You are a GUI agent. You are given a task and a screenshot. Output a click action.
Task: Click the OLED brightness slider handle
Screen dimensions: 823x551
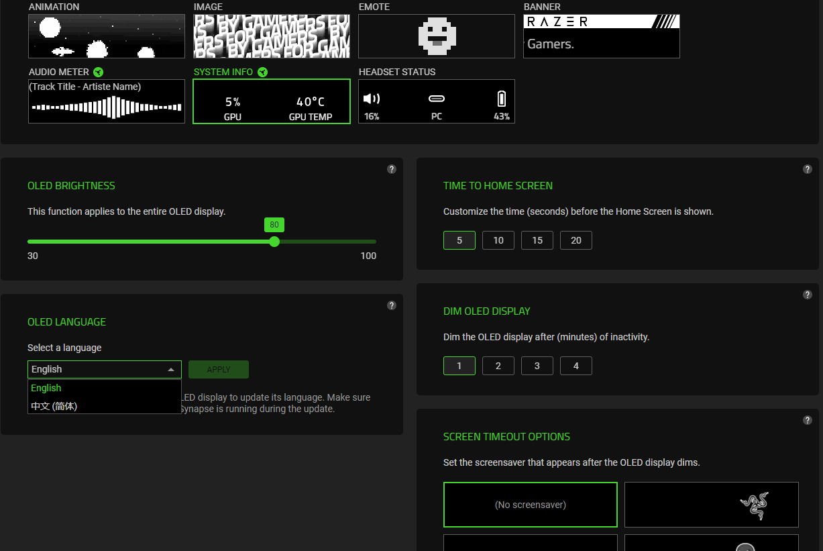point(274,242)
